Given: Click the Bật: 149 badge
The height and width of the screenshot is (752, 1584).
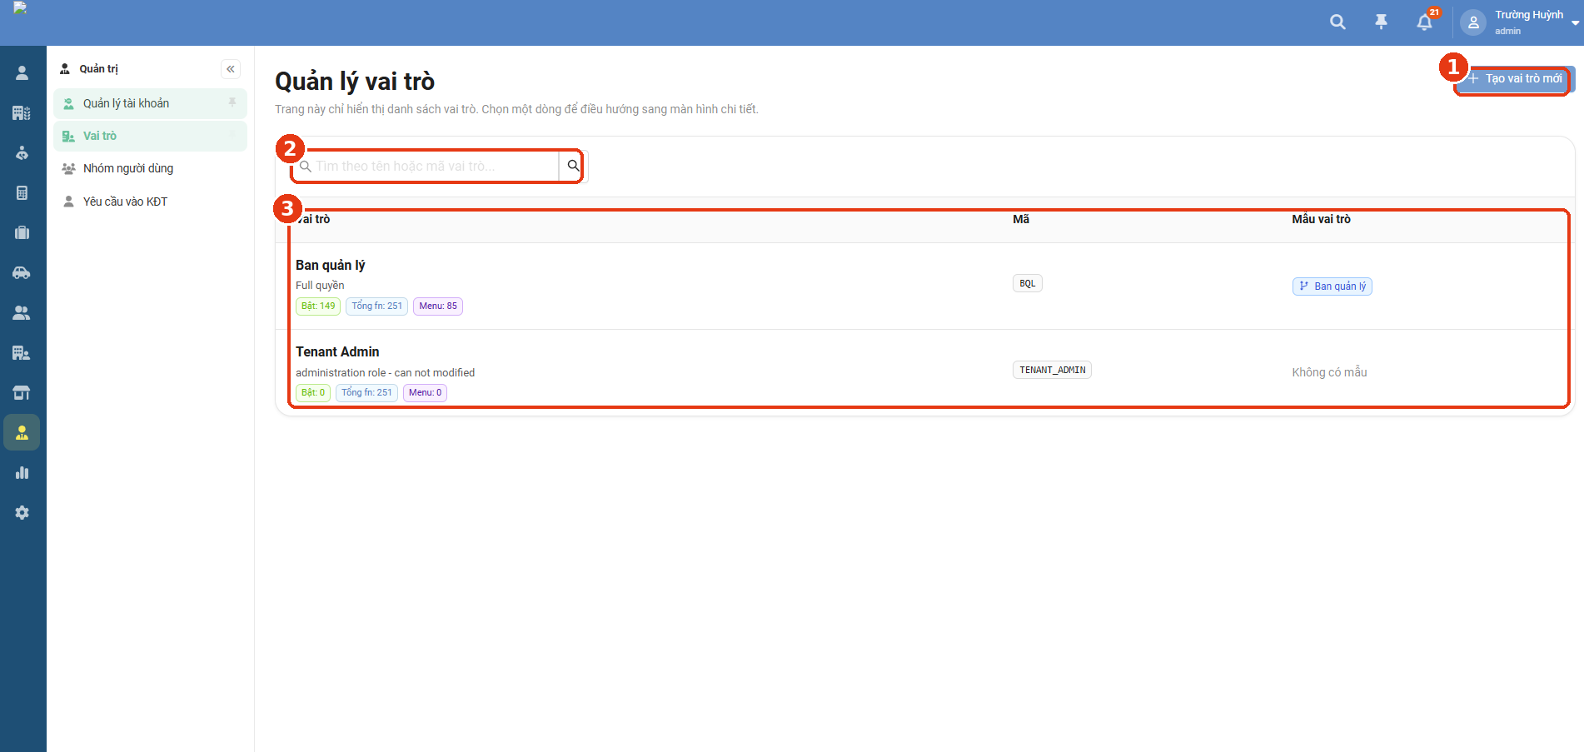Looking at the screenshot, I should pyautogui.click(x=318, y=306).
